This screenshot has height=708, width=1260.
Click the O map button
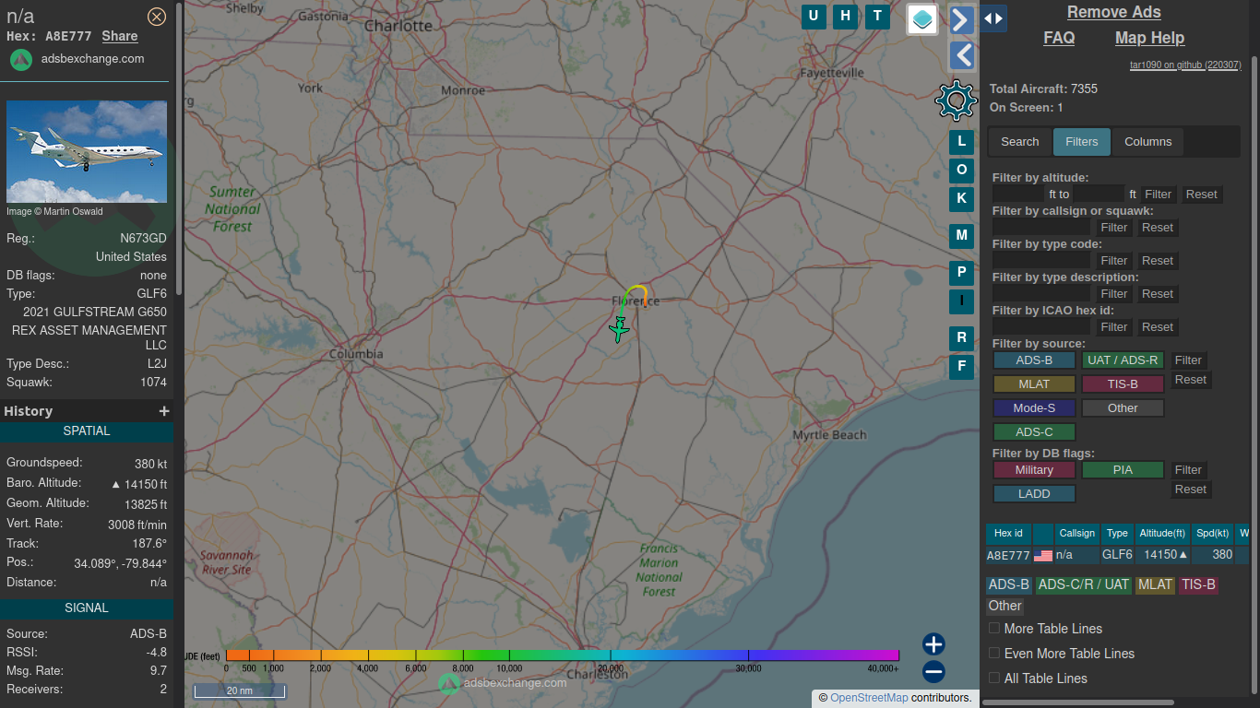[961, 171]
